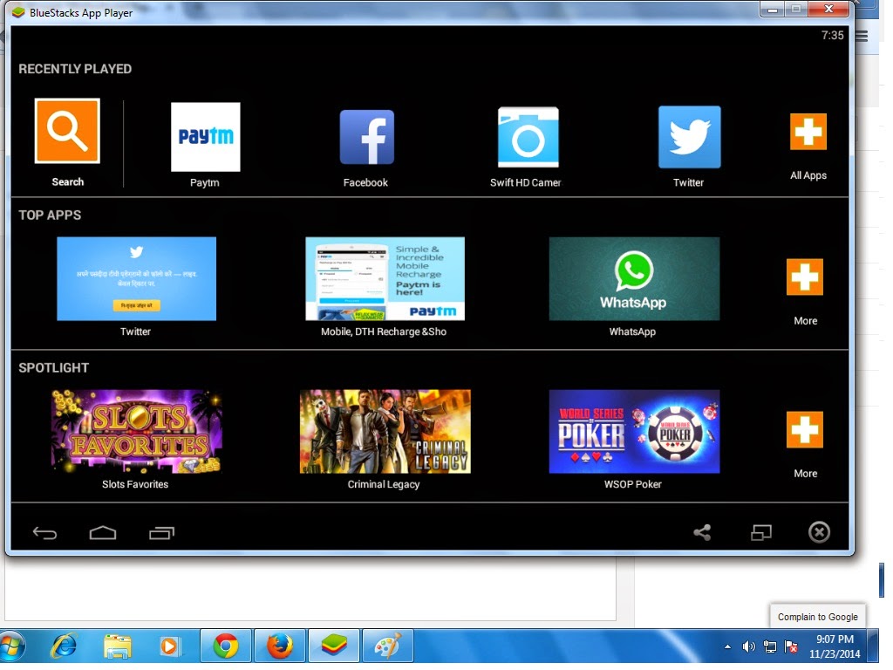
Task: Tap the Android back arrow button
Action: coord(45,533)
